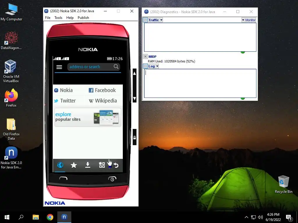The height and width of the screenshot is (223, 298).
Task: Open the Twitter shortcut tile
Action: 70,100
